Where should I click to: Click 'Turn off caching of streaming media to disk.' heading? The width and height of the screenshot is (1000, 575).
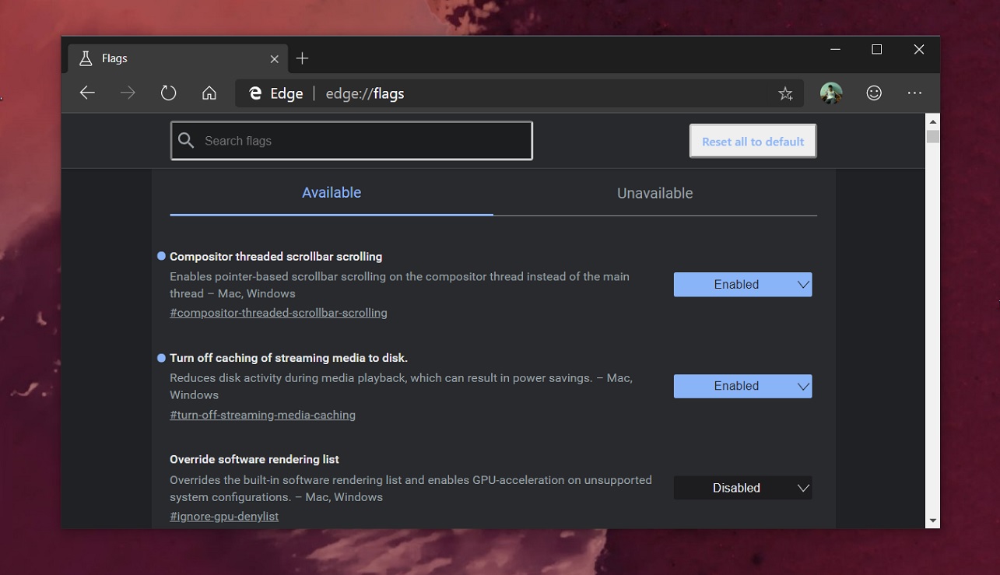289,358
